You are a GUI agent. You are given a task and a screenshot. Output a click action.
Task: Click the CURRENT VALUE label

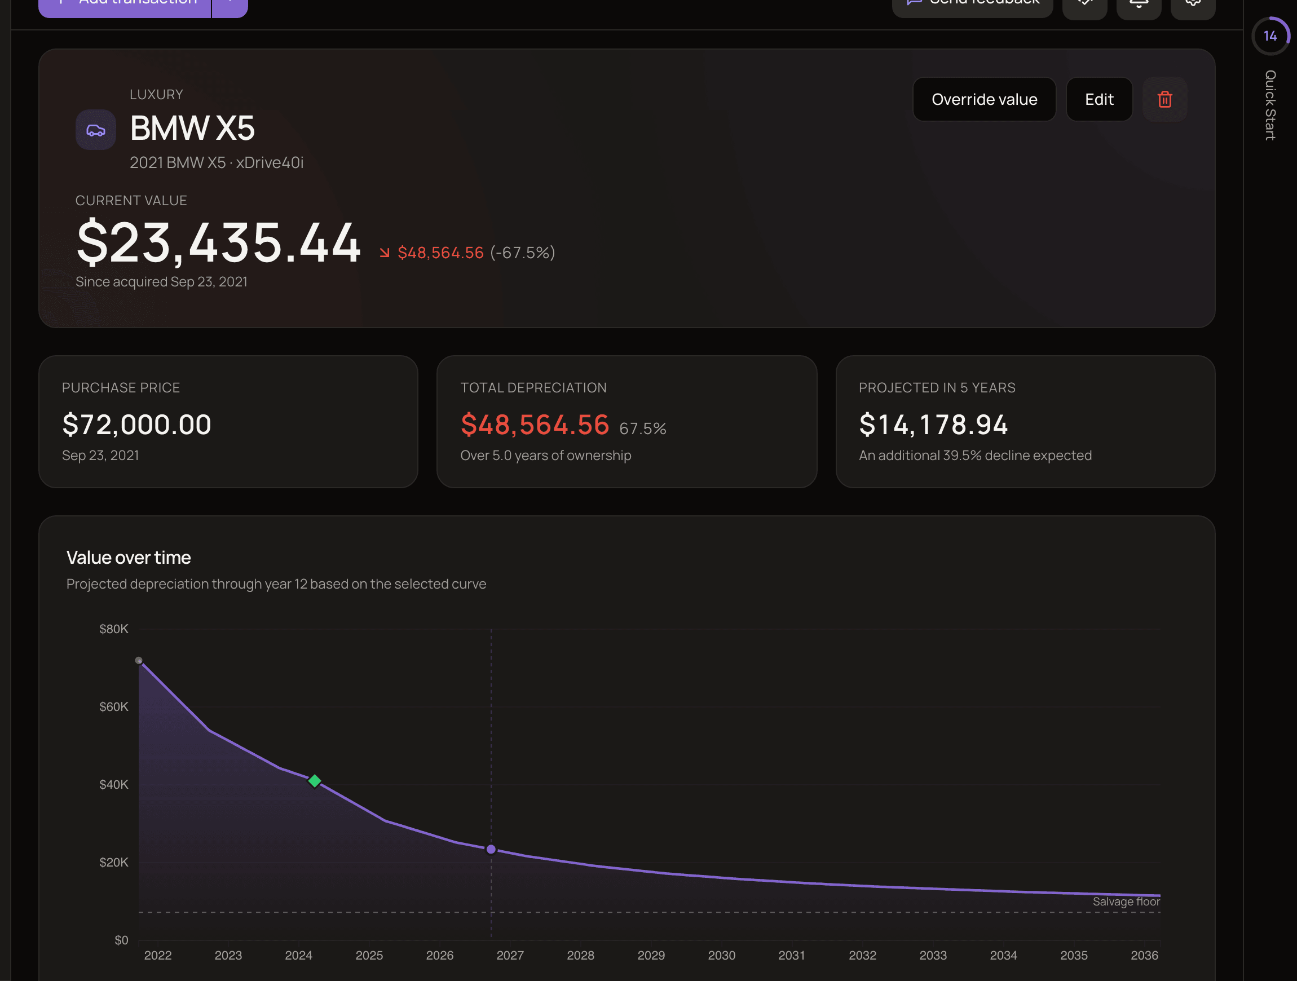tap(131, 201)
